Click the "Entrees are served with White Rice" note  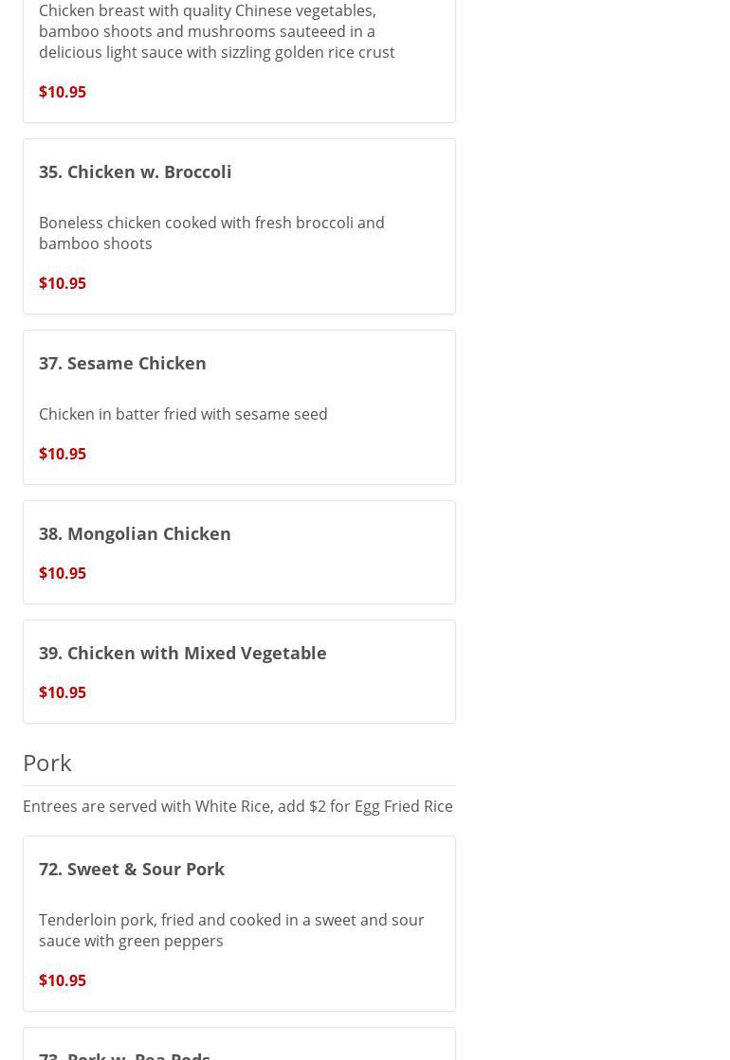[237, 806]
